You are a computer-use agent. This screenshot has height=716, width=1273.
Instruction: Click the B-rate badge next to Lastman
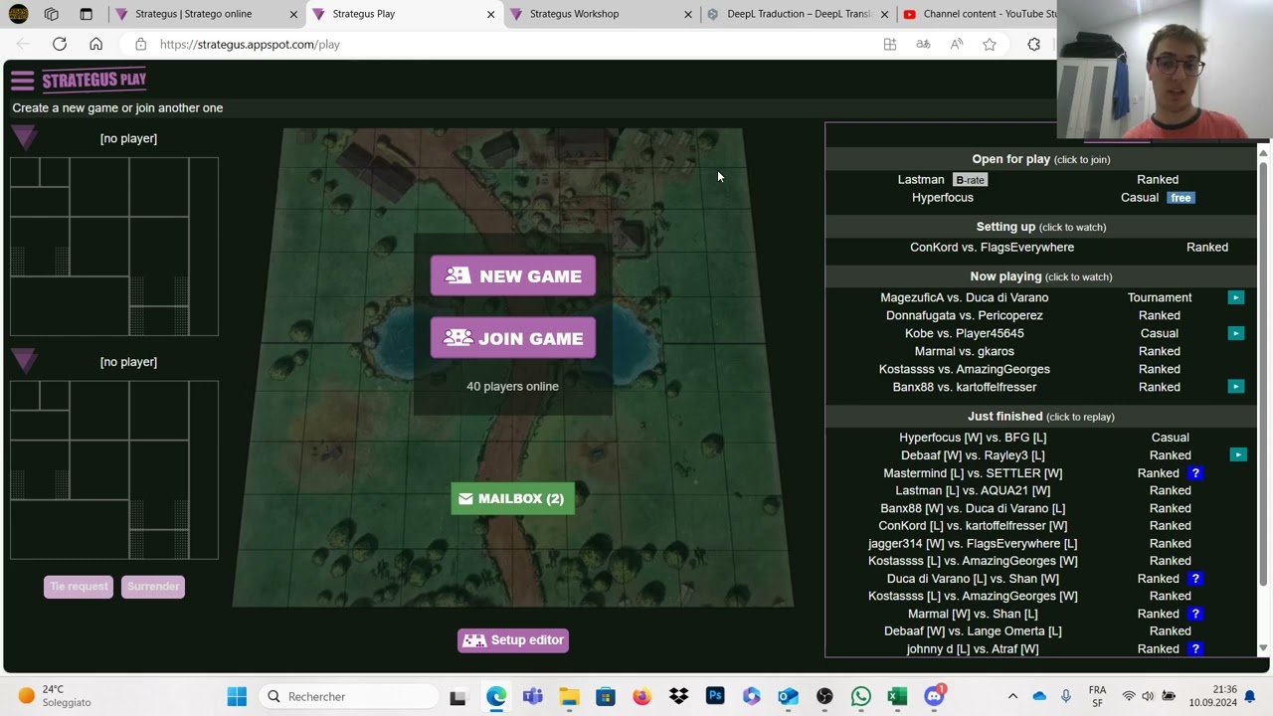970,180
